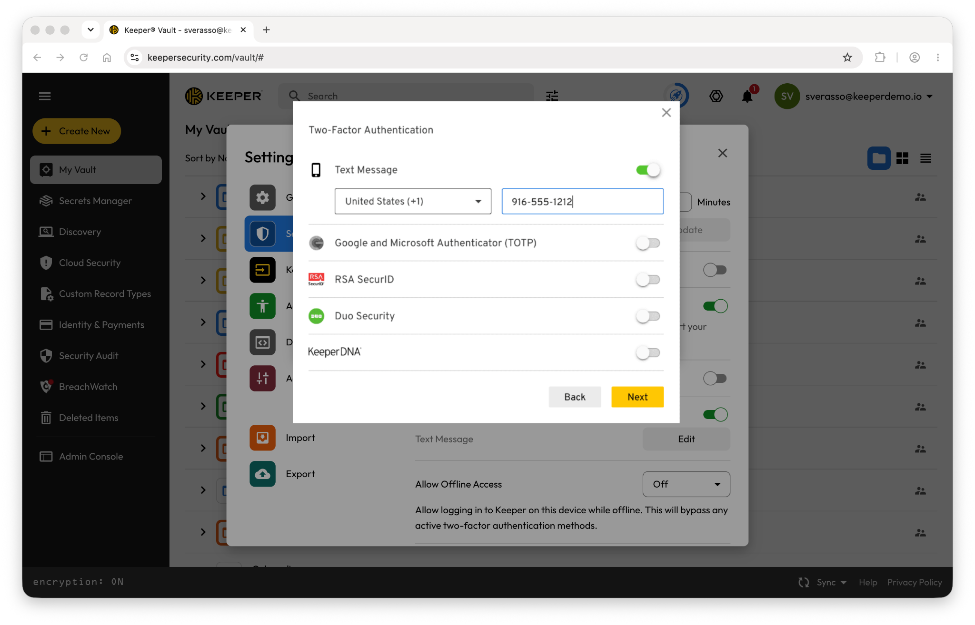
Task: Click the Back button
Action: (x=575, y=397)
